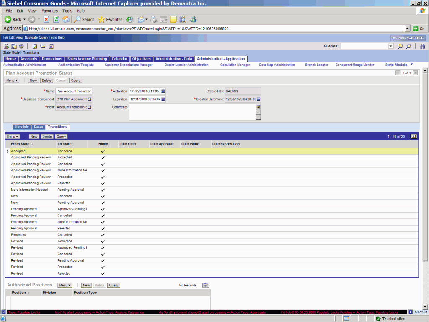Toggle Public check for New to Cancelled row
Viewport: 429px width, 322px height.
tap(103, 196)
